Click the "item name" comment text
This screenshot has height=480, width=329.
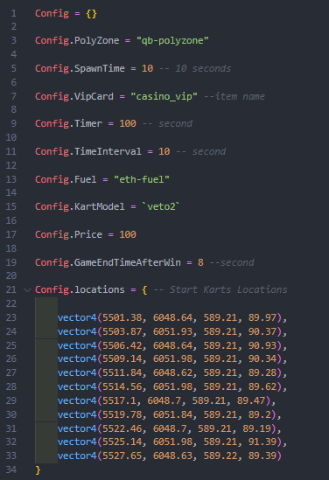tap(240, 97)
